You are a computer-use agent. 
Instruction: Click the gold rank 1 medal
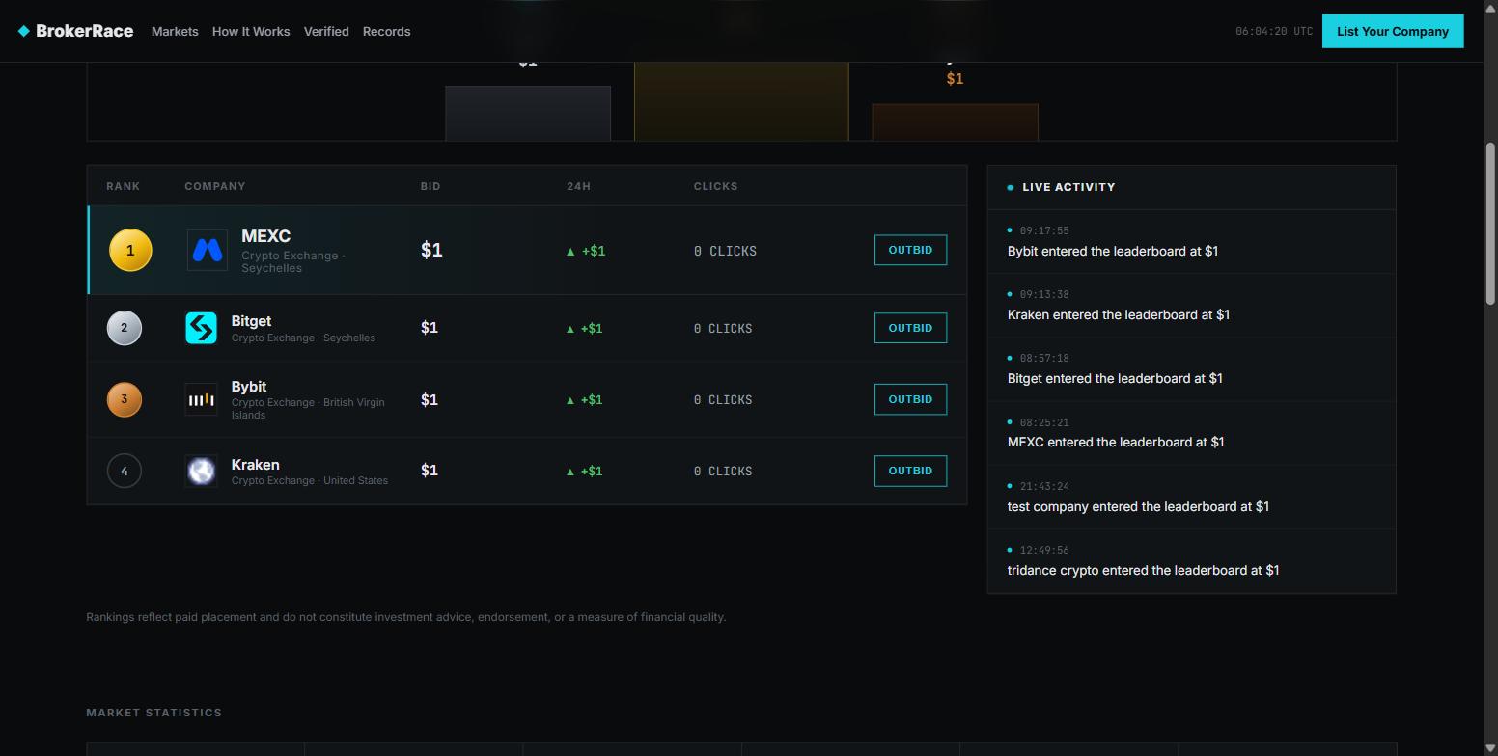pos(130,251)
